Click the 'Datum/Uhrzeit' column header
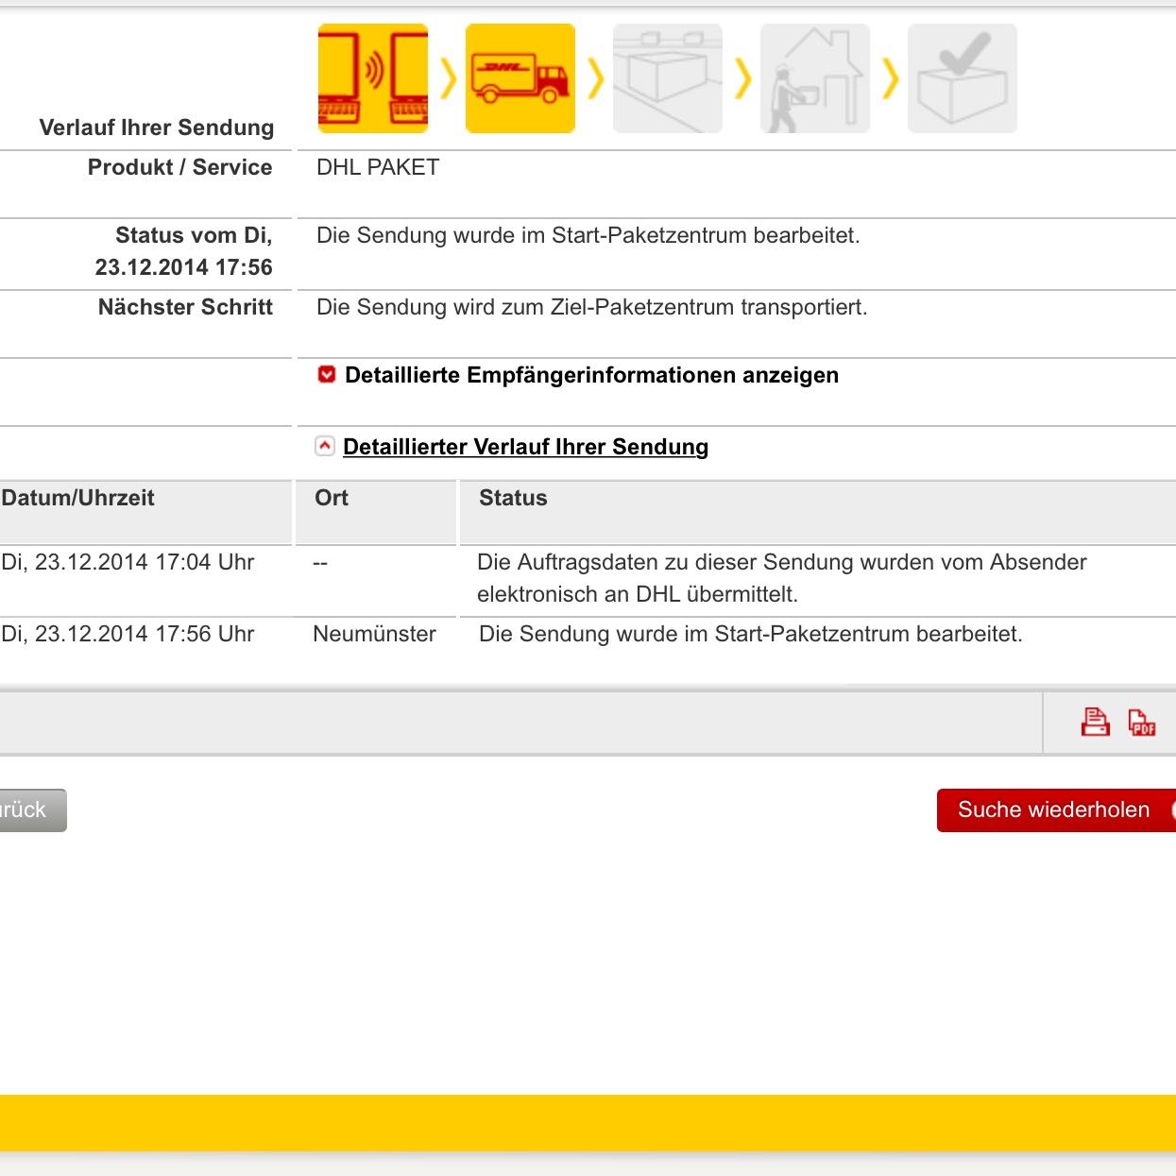This screenshot has width=1176, height=1176. click(78, 498)
